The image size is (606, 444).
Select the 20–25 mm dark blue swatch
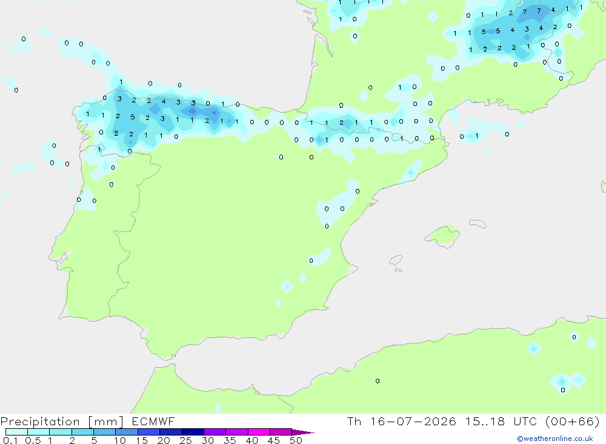[171, 432]
